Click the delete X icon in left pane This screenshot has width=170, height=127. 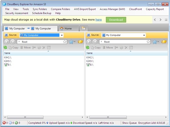(x=44, y=48)
